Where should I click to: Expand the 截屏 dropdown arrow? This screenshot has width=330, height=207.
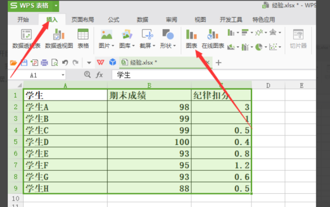point(154,46)
